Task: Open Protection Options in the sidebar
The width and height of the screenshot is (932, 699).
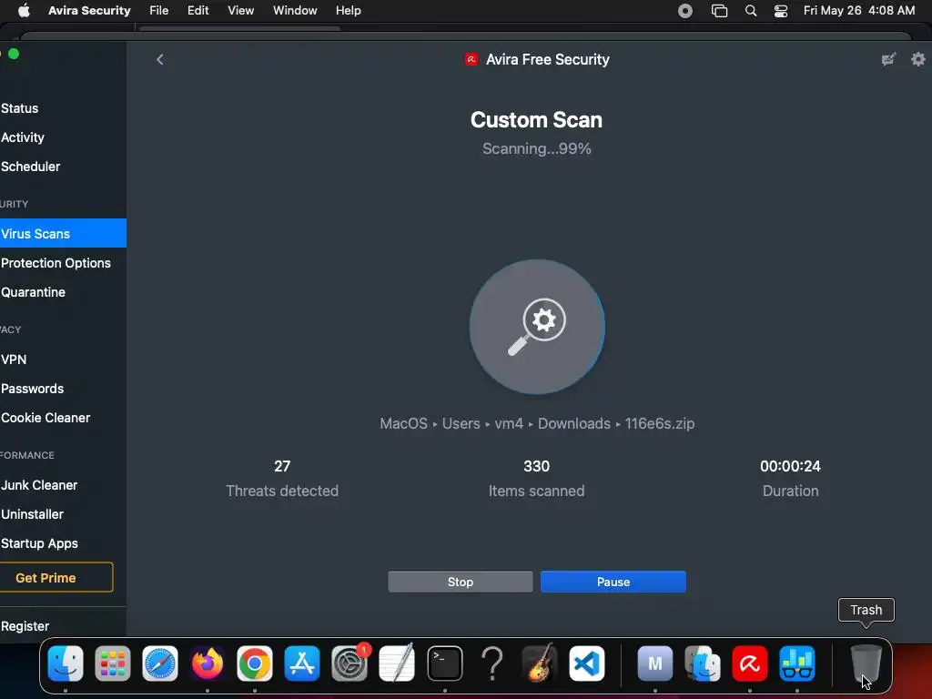Action: [56, 263]
